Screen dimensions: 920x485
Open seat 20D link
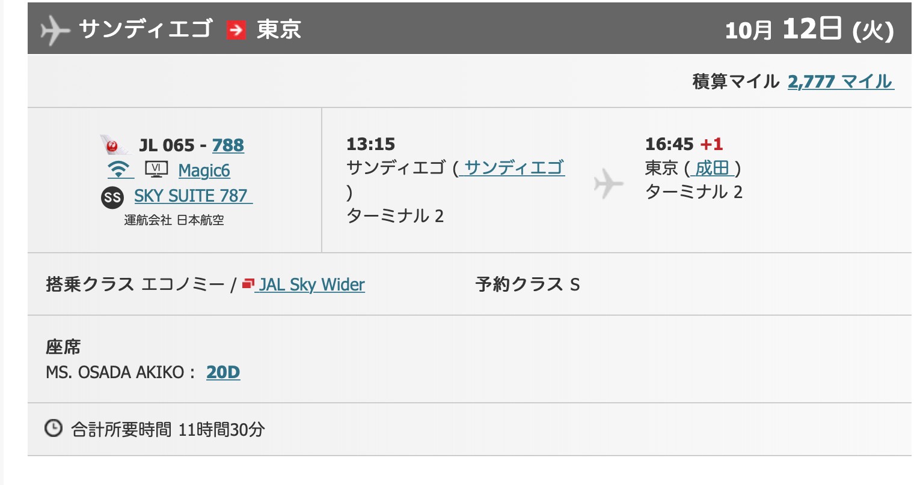click(x=223, y=372)
